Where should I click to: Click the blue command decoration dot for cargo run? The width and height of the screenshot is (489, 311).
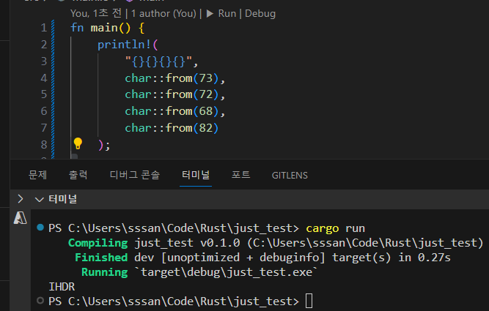[x=40, y=228]
